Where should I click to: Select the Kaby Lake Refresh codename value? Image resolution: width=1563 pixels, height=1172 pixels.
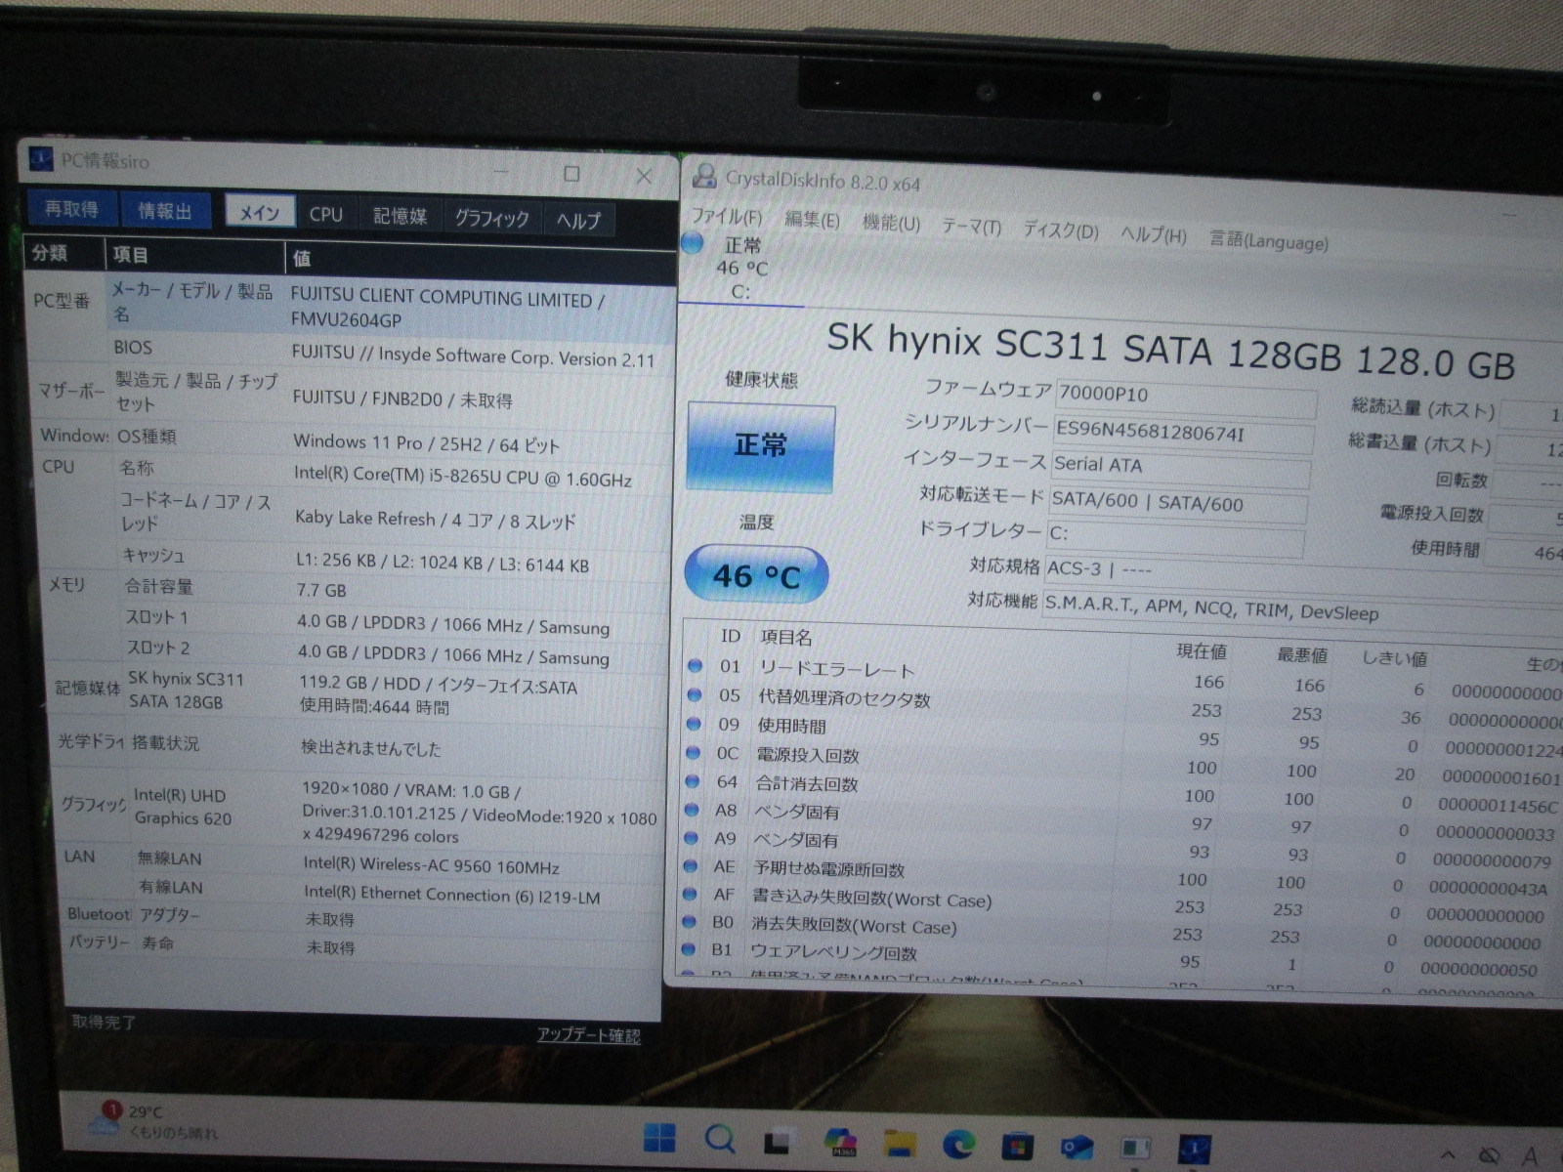436,520
